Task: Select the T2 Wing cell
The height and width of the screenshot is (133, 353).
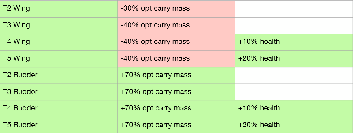Action: [59, 9]
